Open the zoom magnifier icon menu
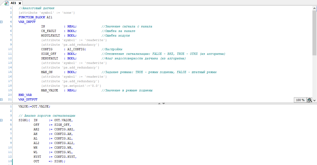Viewport: 317px width, 165px height. point(309,100)
